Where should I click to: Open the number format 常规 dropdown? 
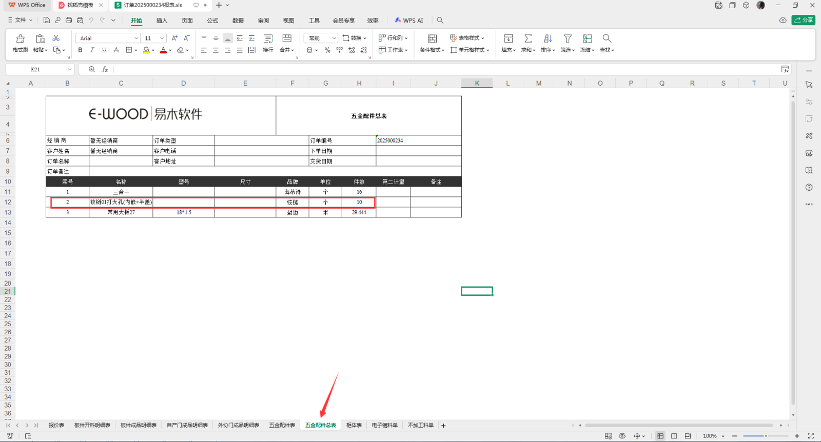(334, 38)
